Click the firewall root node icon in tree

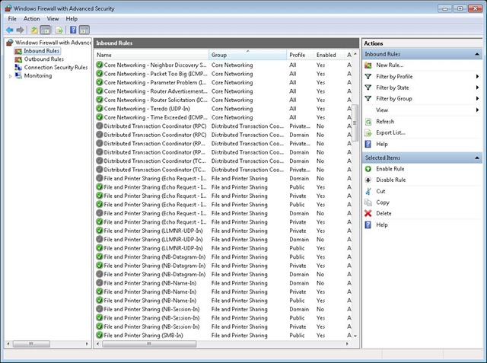[10, 42]
